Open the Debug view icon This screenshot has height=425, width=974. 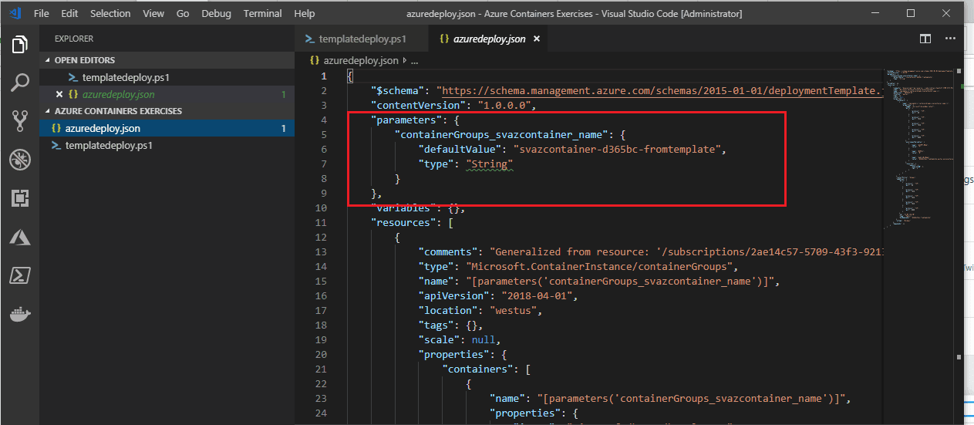coord(19,160)
